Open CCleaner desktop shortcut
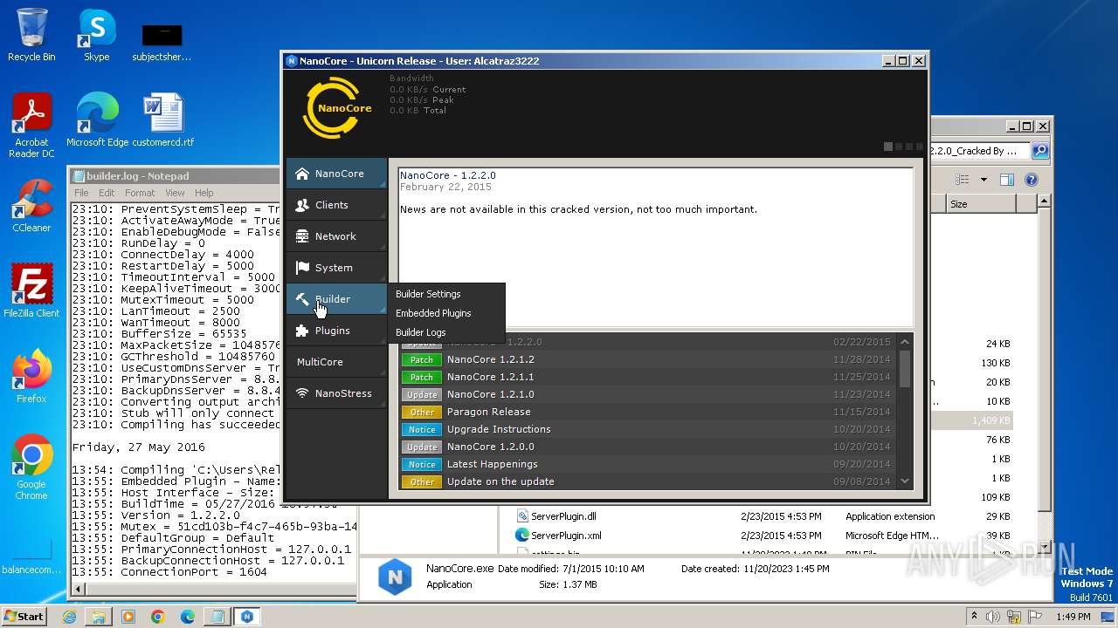The height and width of the screenshot is (628, 1118). pyautogui.click(x=31, y=207)
